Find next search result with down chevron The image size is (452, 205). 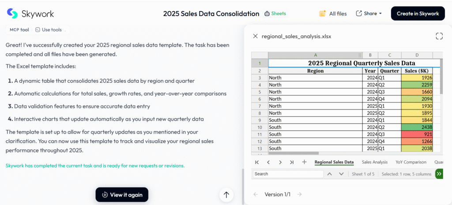[x=341, y=174]
